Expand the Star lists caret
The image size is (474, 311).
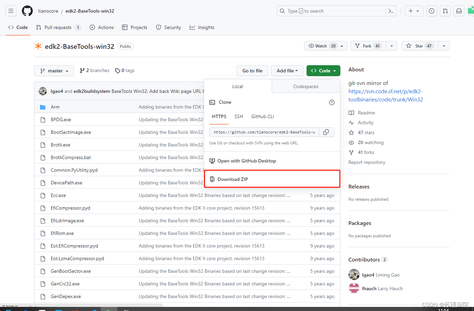(x=444, y=46)
